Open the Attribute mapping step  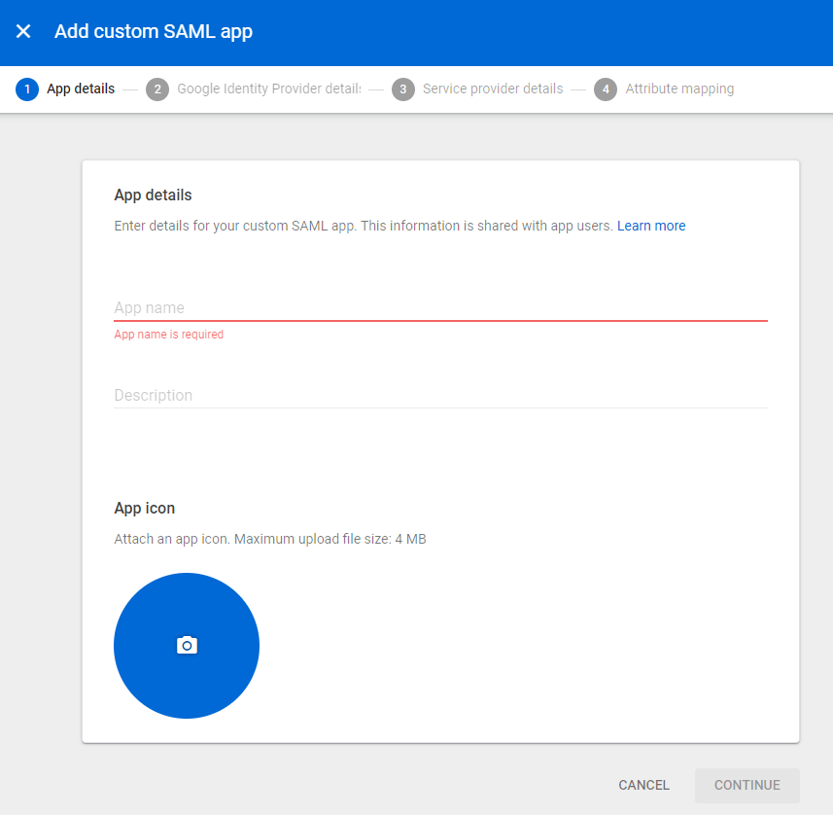[679, 89]
